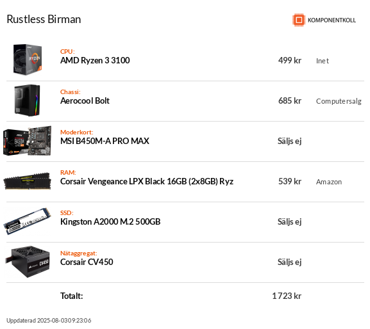Open the AMD Ryzen 3 3100 box image
This screenshot has height=329, width=370.
pyautogui.click(x=28, y=60)
